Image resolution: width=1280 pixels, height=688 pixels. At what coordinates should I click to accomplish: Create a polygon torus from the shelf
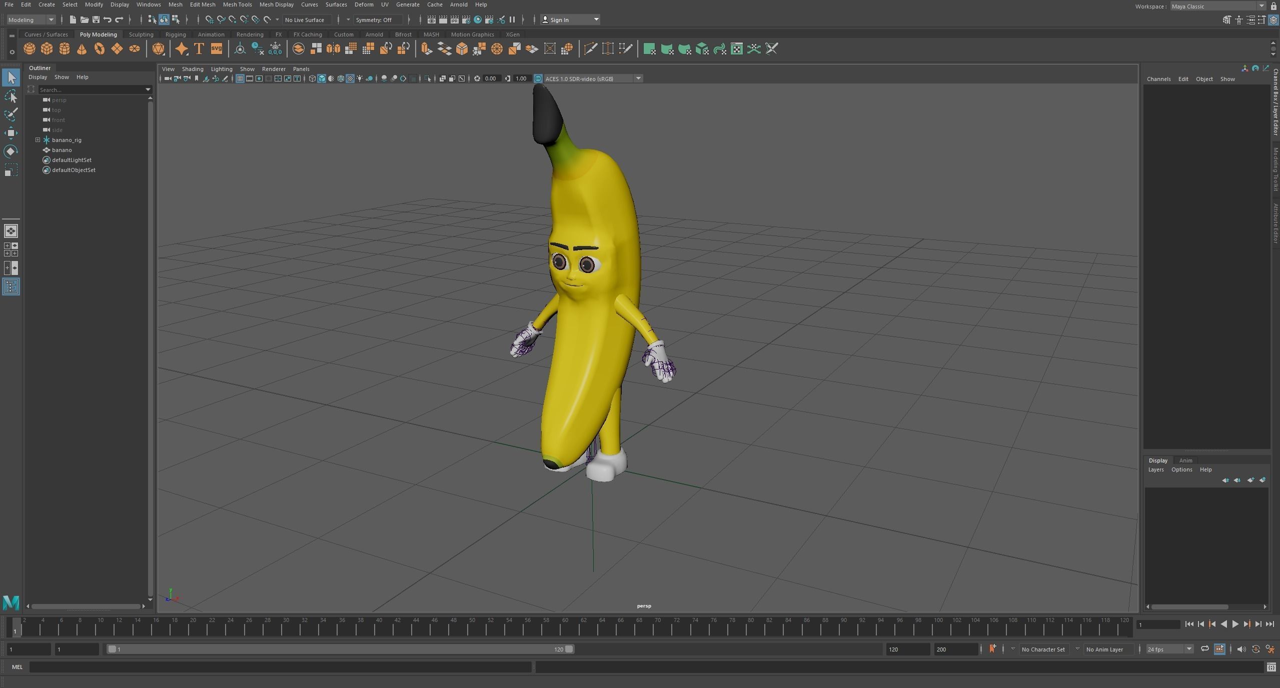tap(100, 49)
